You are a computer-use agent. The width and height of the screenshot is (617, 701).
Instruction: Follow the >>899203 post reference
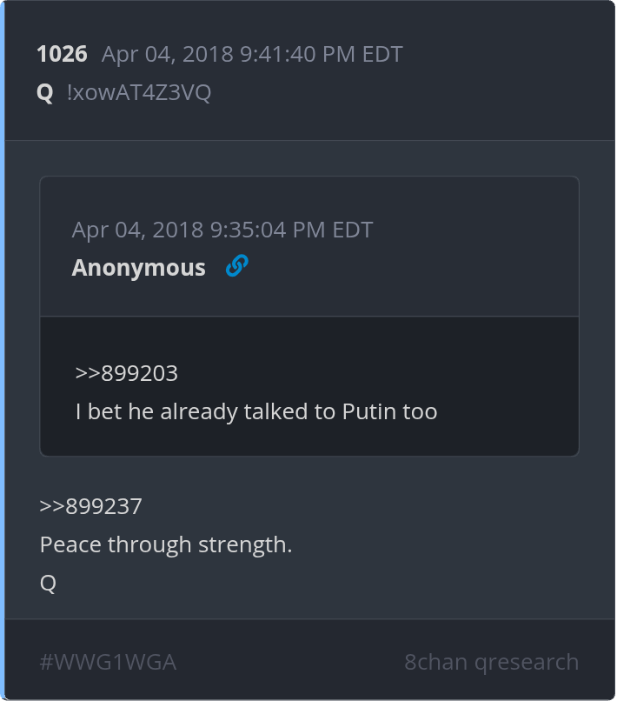(x=127, y=373)
